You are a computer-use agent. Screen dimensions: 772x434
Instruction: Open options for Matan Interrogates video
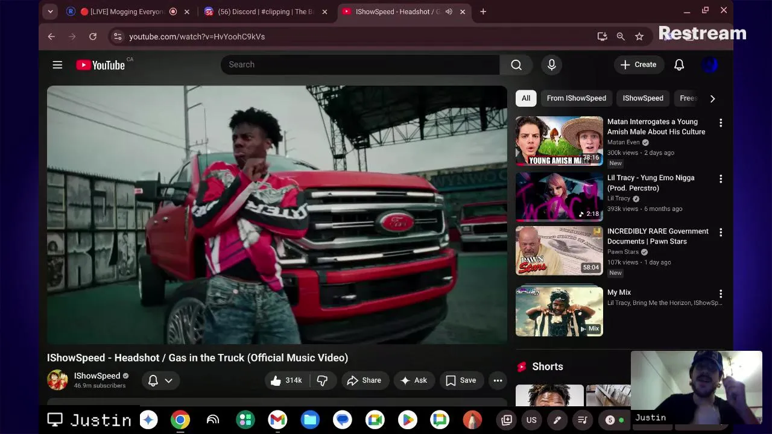coord(720,122)
